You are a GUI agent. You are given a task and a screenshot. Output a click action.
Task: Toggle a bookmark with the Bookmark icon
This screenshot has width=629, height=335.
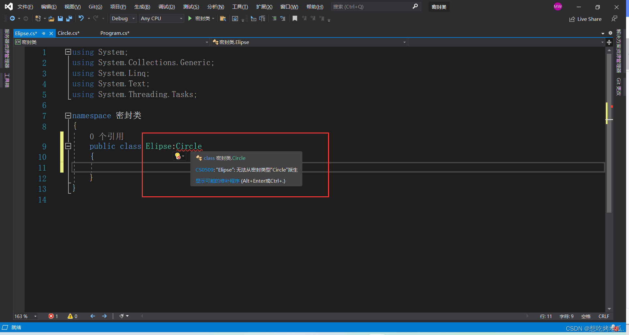(x=295, y=19)
